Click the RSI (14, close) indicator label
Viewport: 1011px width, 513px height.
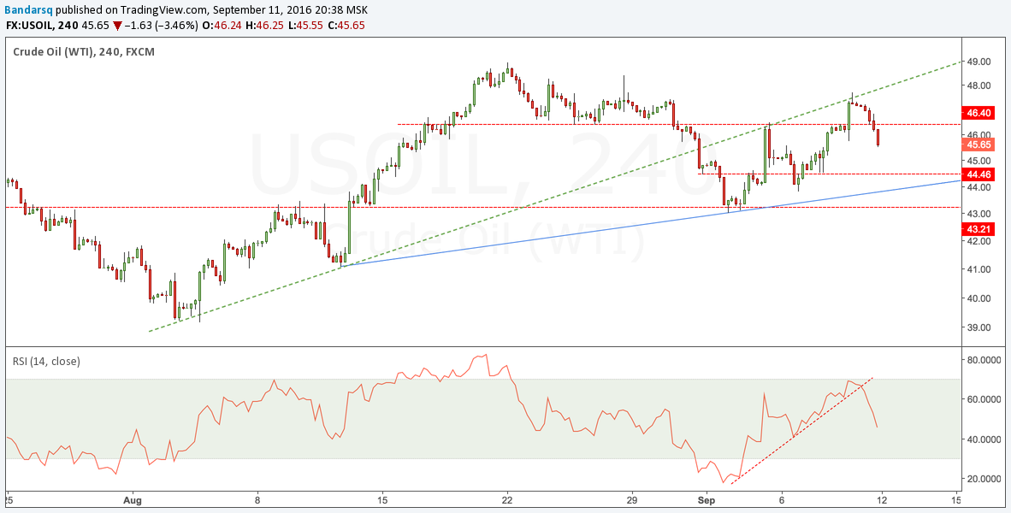pyautogui.click(x=46, y=362)
